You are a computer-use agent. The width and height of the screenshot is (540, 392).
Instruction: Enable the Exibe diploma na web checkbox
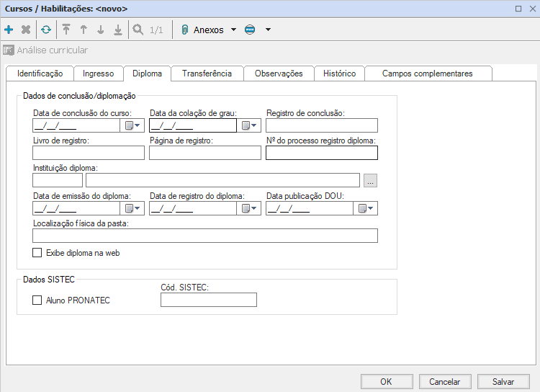[x=37, y=253]
